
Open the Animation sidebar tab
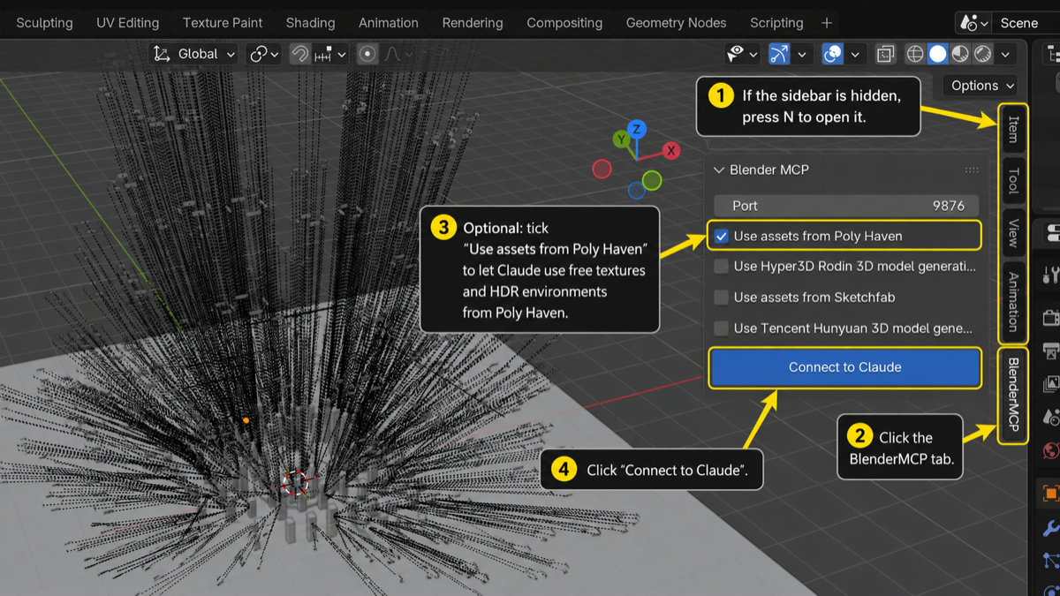coord(1013,302)
